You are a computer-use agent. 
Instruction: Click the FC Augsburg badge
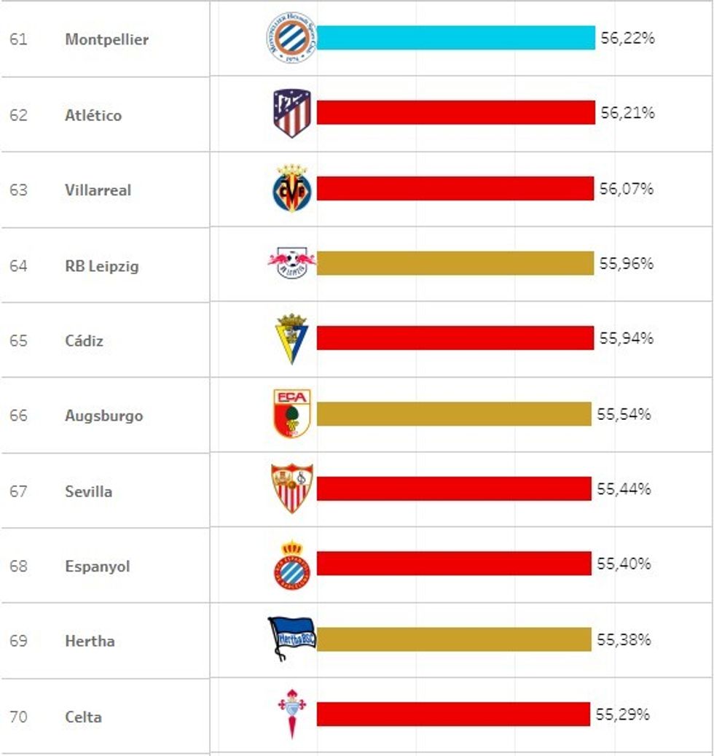292,413
